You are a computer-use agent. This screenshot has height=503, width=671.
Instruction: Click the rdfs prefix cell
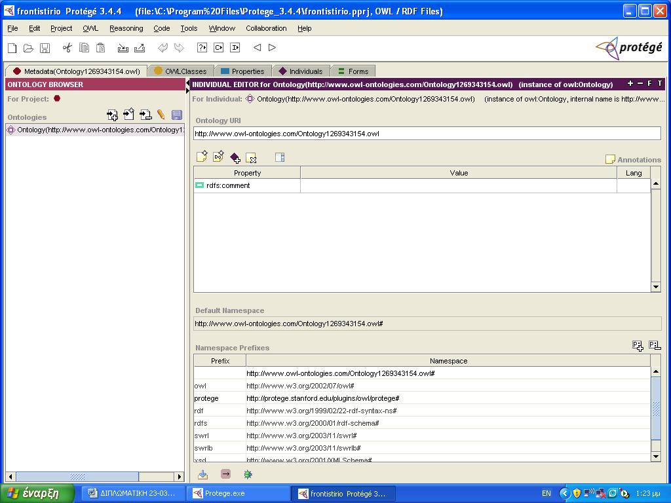pyautogui.click(x=220, y=423)
